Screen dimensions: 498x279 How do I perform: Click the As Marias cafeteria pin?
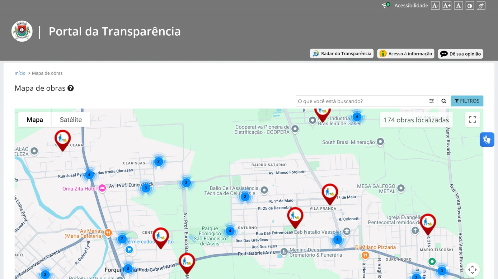108,232
